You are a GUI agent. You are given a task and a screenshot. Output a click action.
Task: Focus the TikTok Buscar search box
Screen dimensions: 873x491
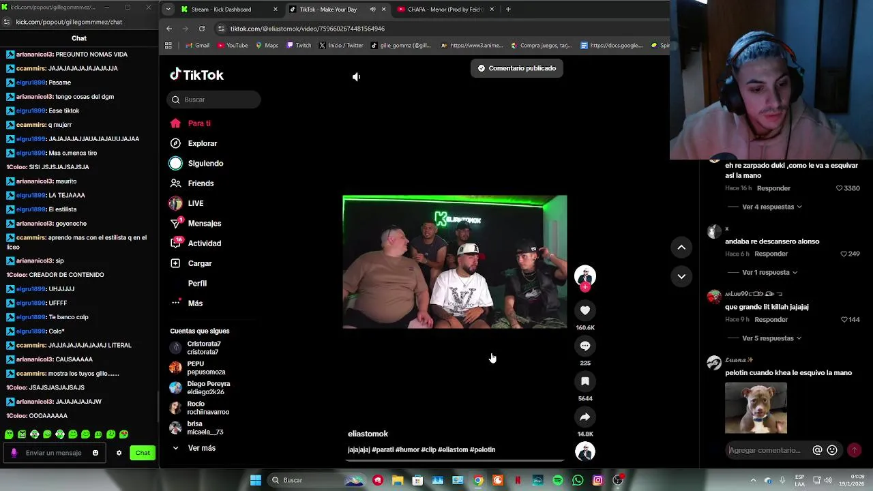(x=213, y=100)
